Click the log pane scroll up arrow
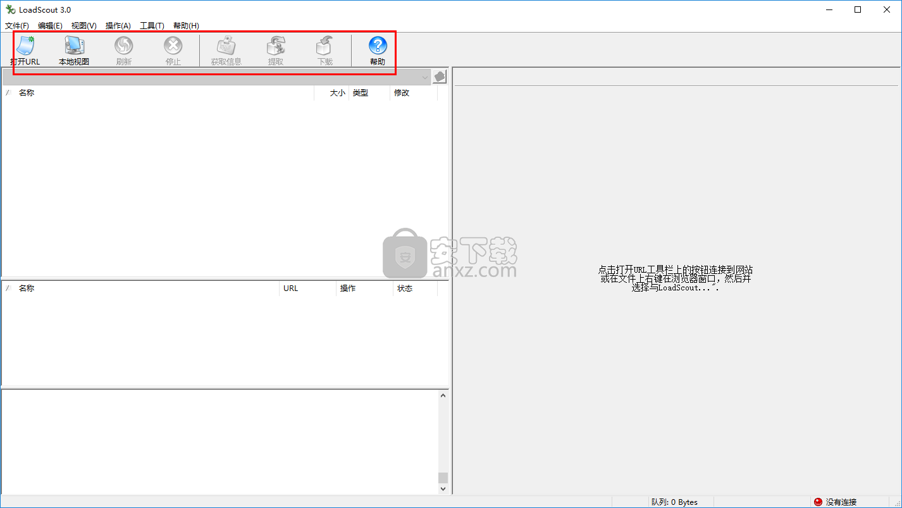This screenshot has height=508, width=902. tap(443, 396)
